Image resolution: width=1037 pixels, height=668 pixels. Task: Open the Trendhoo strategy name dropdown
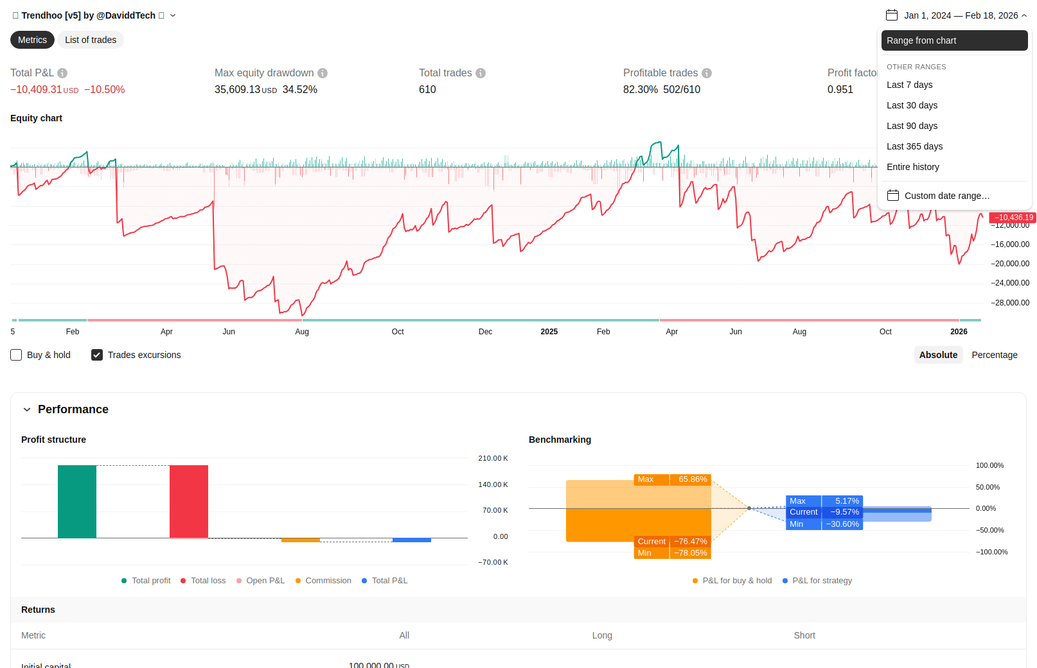(173, 15)
